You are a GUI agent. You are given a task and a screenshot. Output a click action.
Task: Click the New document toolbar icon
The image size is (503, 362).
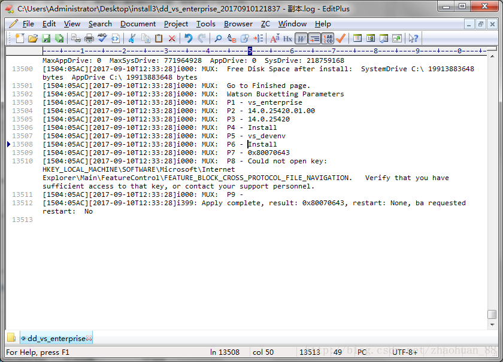tap(20, 38)
